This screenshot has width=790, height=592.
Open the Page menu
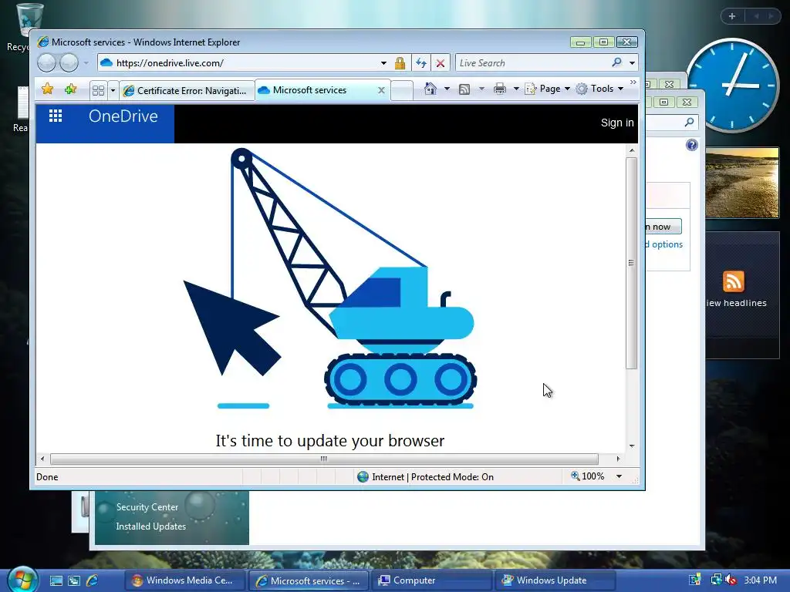(547, 89)
